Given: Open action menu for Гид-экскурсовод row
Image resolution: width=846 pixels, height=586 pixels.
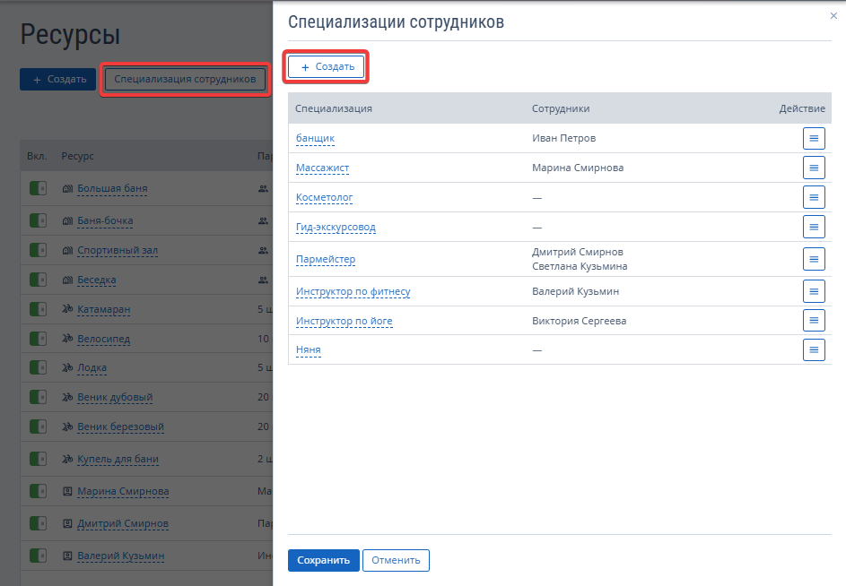Looking at the screenshot, I should point(814,227).
